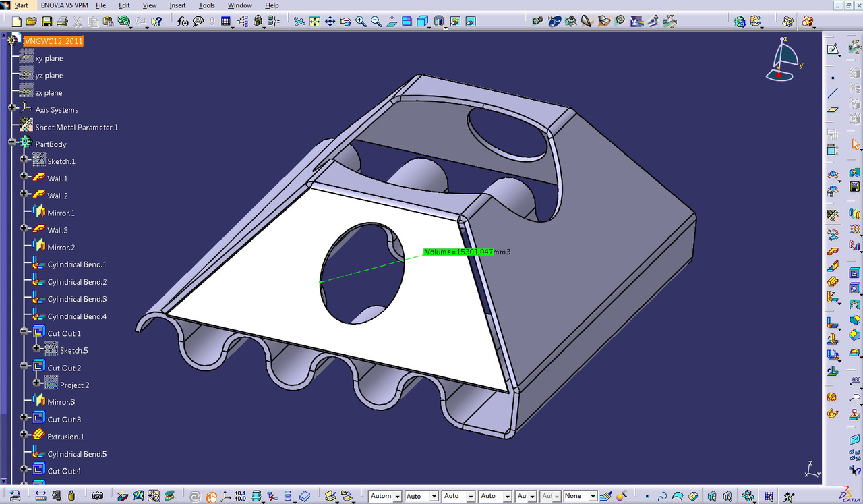This screenshot has height=504, width=863.
Task: Open the File menu
Action: tap(101, 5)
